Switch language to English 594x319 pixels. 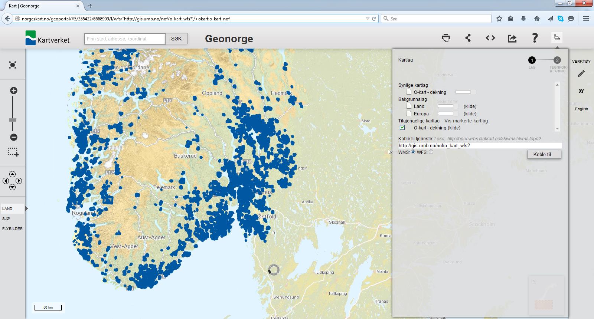tap(581, 109)
